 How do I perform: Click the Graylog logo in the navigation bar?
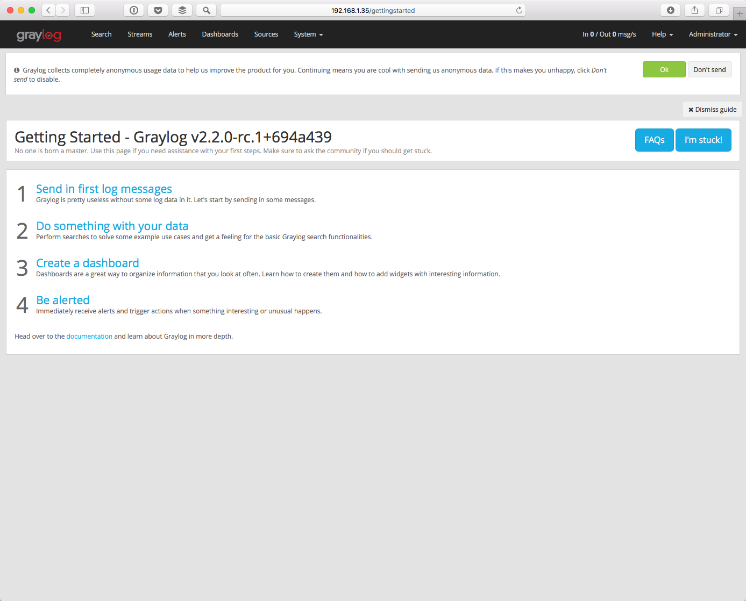click(x=39, y=34)
